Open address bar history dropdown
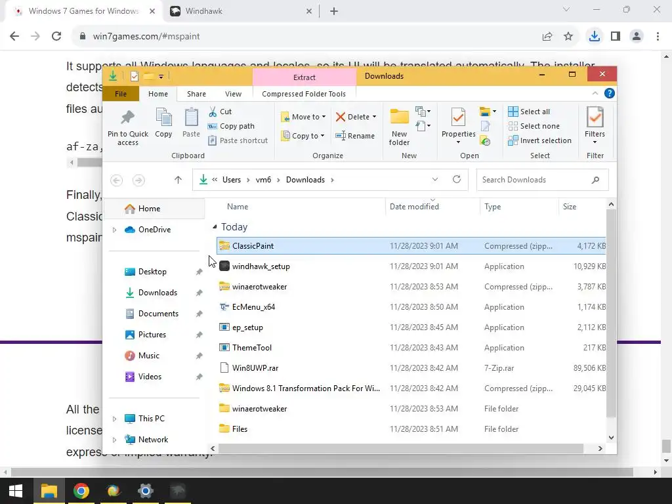The image size is (672, 504). [435, 180]
